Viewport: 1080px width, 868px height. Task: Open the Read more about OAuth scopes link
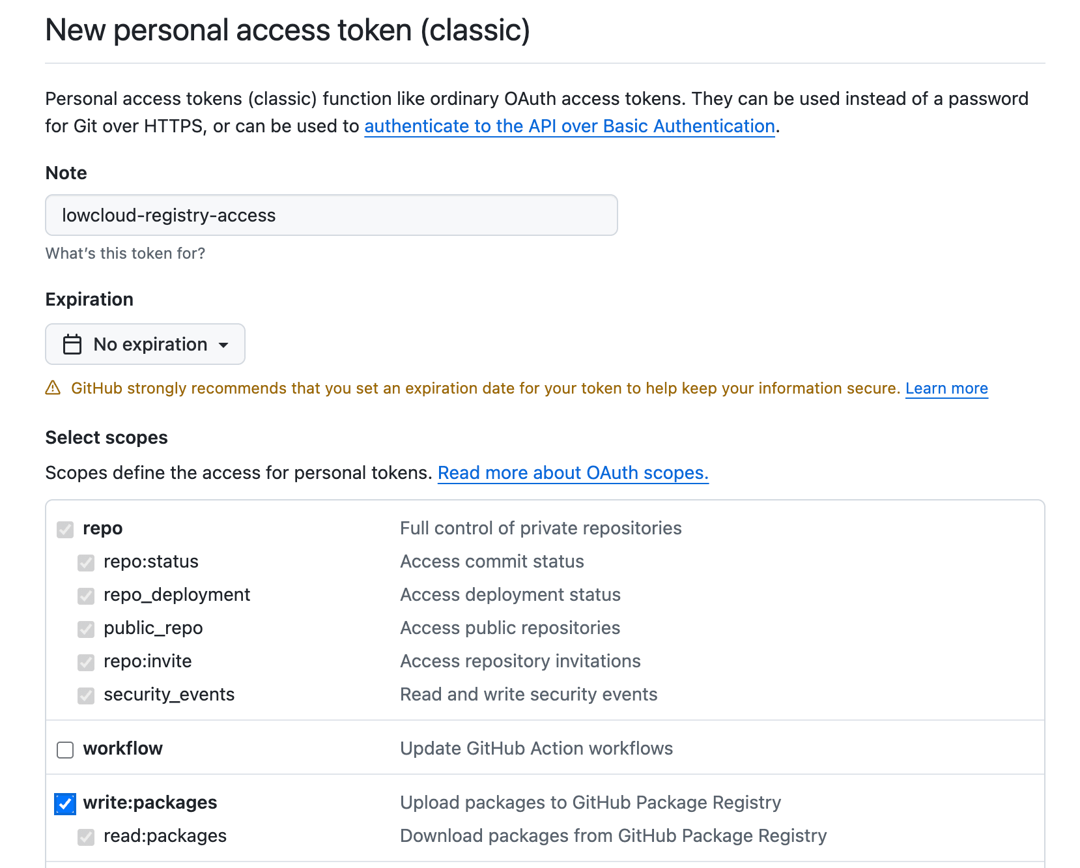point(573,472)
